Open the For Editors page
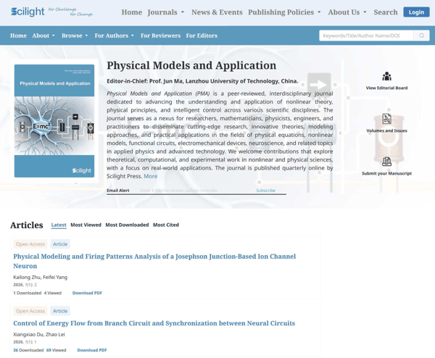Viewport: 435px width, 358px height. pyautogui.click(x=202, y=36)
